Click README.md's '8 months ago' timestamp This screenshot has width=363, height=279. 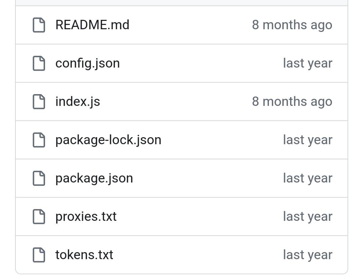292,25
